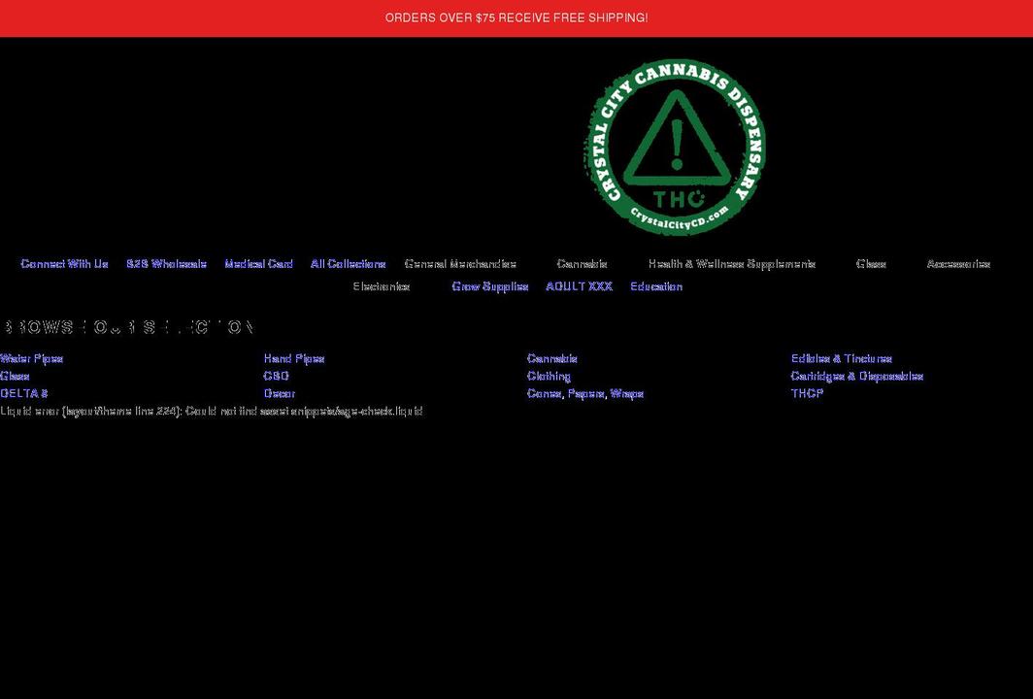View the Grow Supplies page
This screenshot has width=1033, height=699.
(x=489, y=286)
